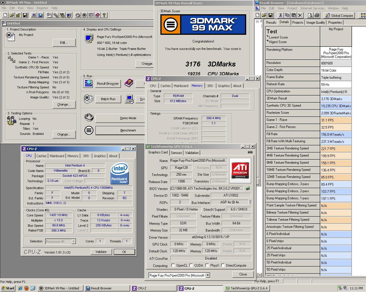This screenshot has height=292, width=366.
Task: Click New document icon in Result Browser toolbar
Action: coord(257,15)
